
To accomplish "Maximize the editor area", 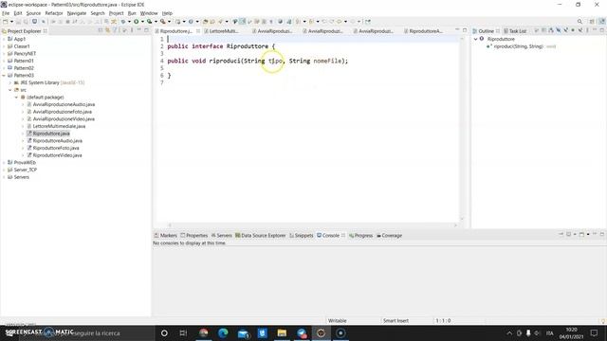I will point(465,30).
